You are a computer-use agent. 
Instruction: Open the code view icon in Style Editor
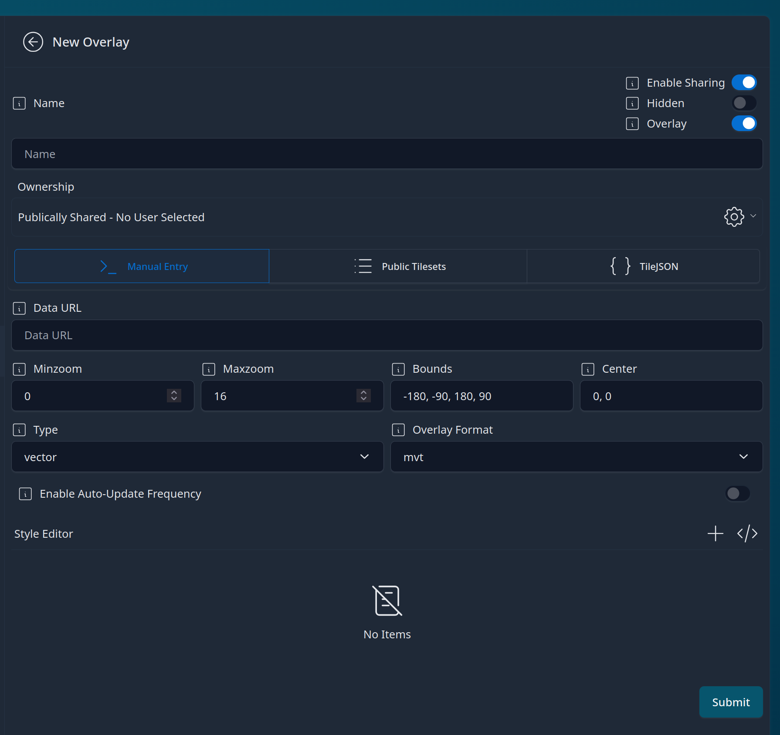(747, 533)
